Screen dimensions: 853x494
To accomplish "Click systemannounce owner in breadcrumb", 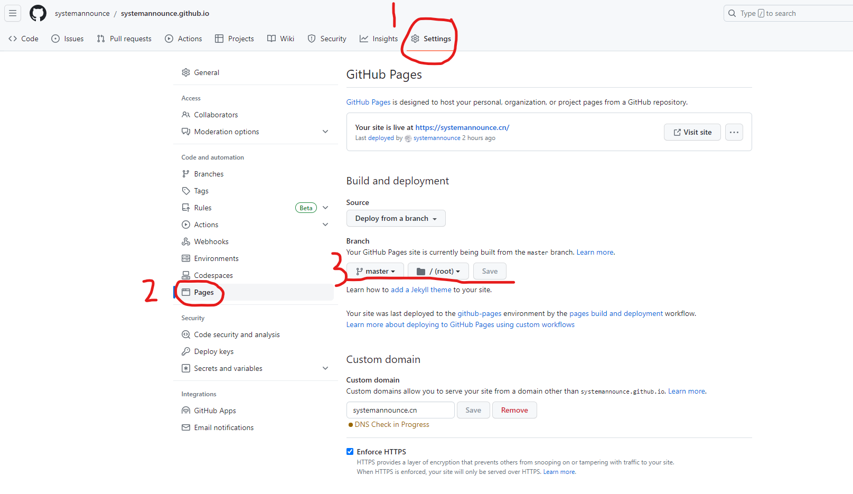I will (82, 13).
